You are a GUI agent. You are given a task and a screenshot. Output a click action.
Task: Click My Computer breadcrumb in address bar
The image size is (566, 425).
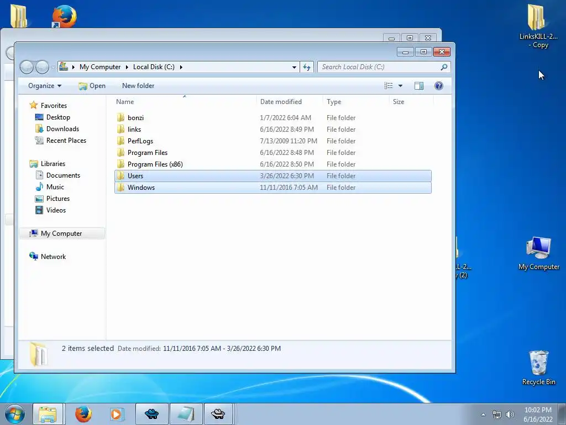tap(100, 67)
